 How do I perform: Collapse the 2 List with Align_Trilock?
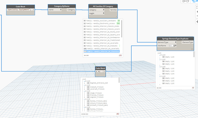coord(85,91)
